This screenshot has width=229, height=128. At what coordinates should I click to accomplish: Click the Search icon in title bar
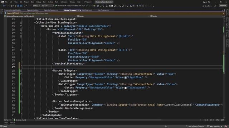point(85,2)
